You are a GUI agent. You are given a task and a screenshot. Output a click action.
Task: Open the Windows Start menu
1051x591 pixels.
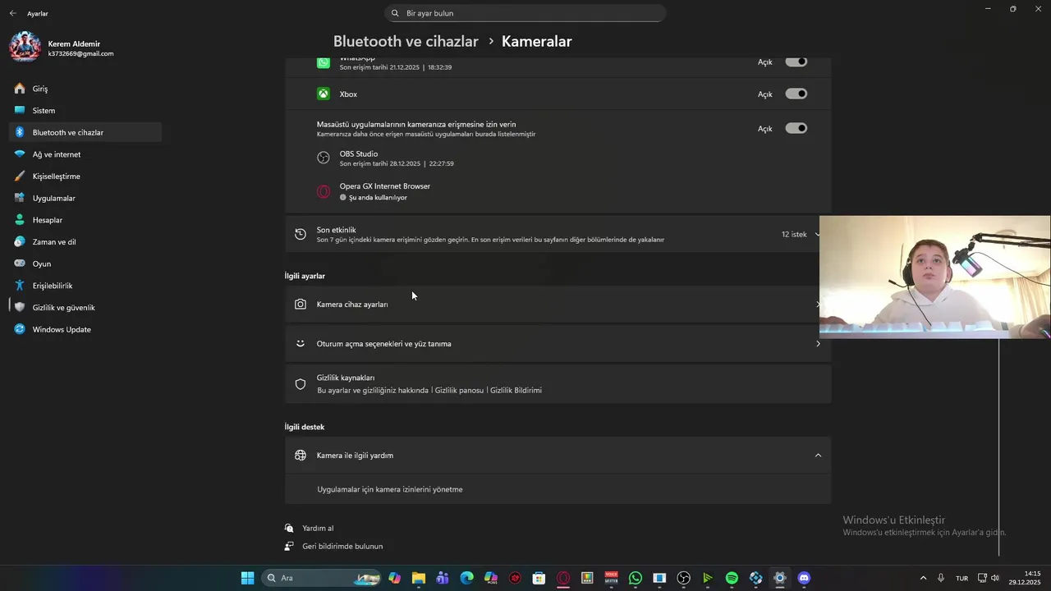(247, 578)
